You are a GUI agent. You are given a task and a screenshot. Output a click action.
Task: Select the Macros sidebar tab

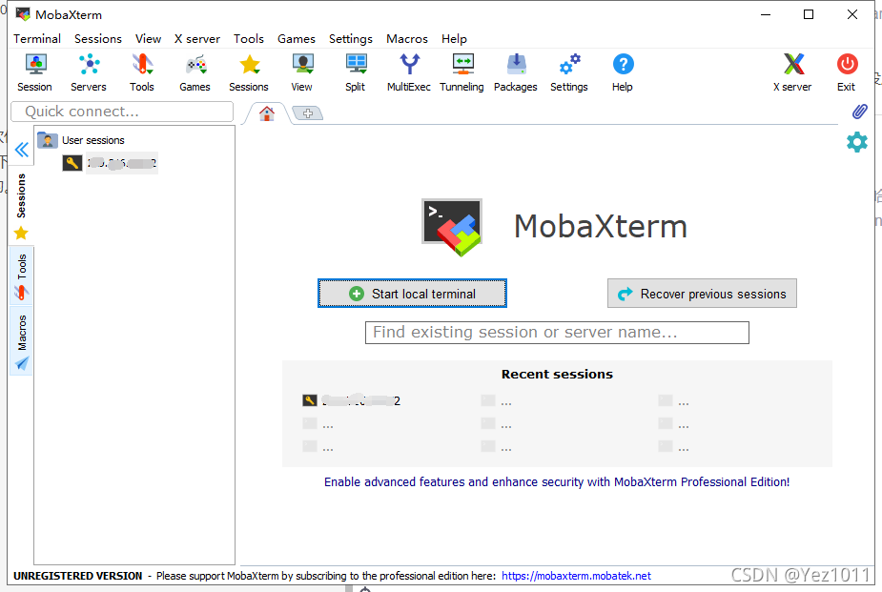21,340
